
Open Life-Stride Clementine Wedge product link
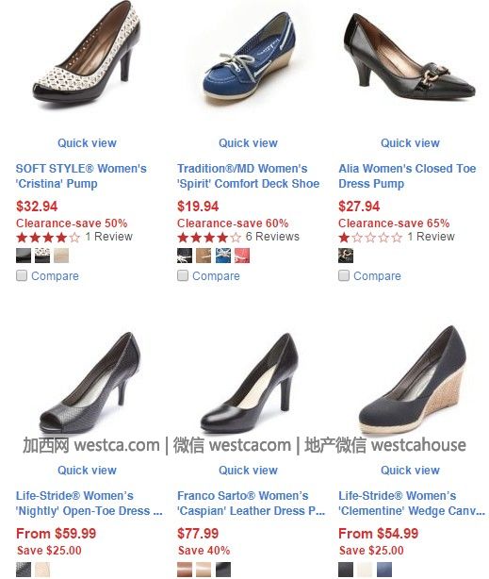point(412,504)
